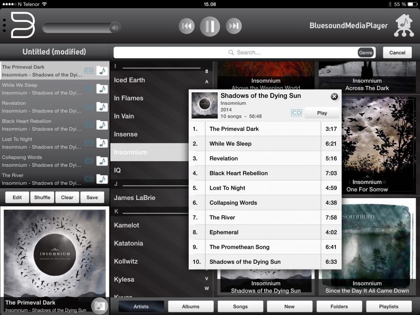Select the highlighted artist Insomnium

150,152
